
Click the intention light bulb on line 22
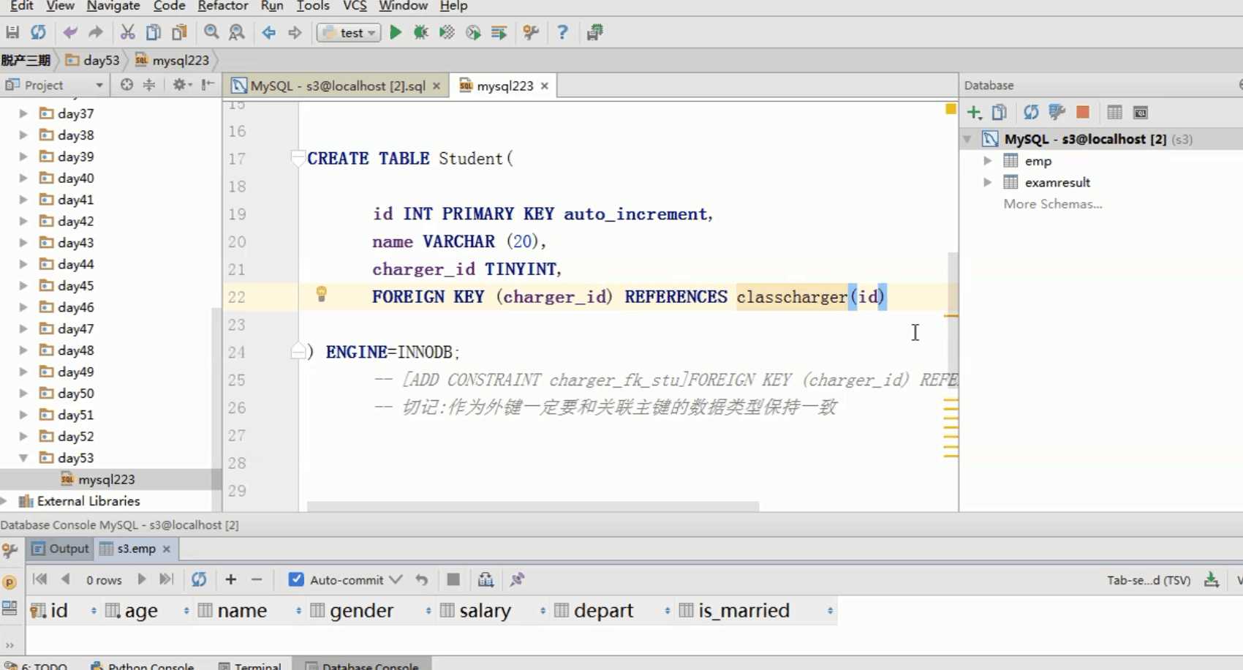321,295
